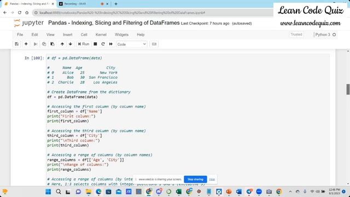Open Microsoft Store from the taskbar

tap(108, 192)
